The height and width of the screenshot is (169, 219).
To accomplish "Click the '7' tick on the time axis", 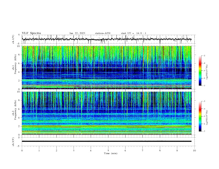I will coord(143,150).
